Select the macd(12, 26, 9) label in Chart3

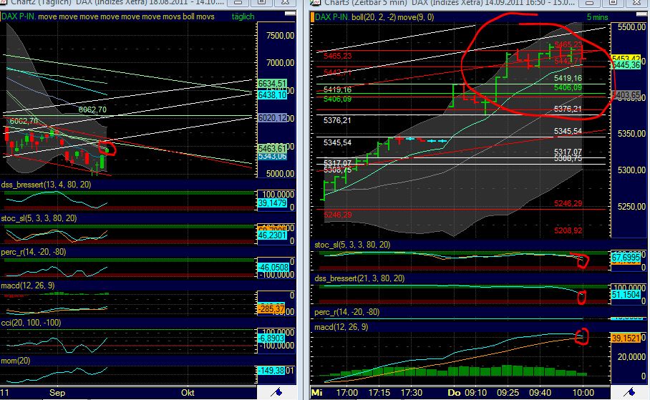[341, 327]
